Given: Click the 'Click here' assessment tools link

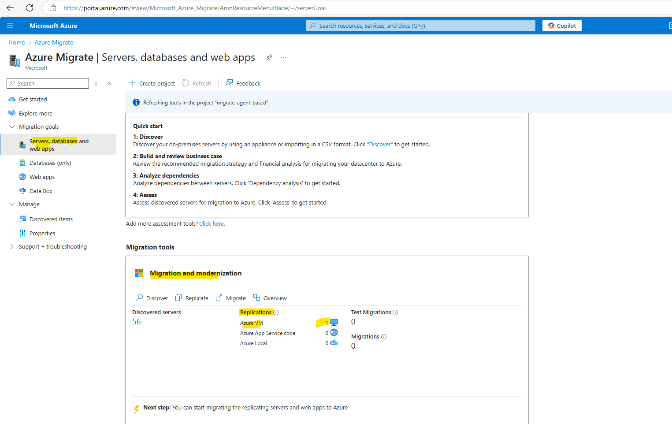Looking at the screenshot, I should (212, 223).
